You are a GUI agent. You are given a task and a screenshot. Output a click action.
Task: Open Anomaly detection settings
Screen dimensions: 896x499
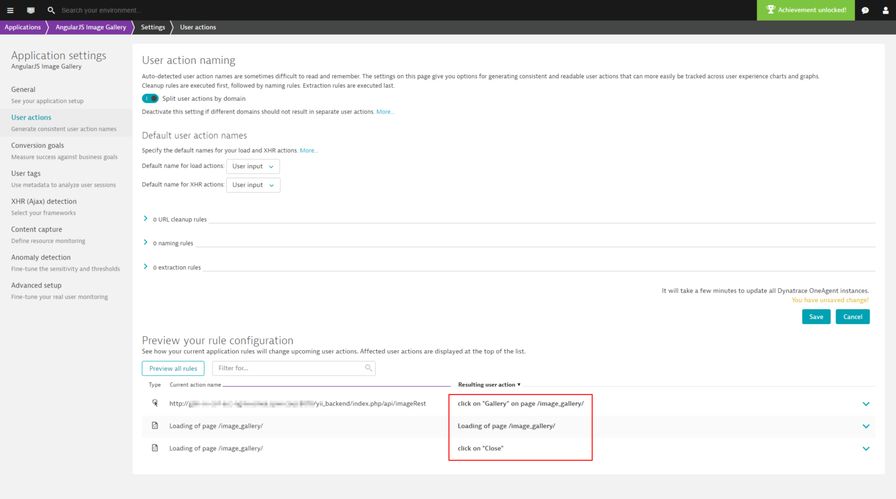click(x=66, y=262)
